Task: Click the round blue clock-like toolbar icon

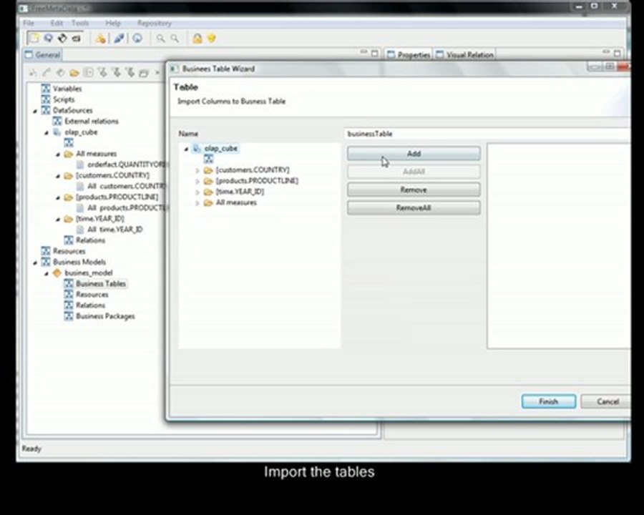Action: tap(137, 39)
